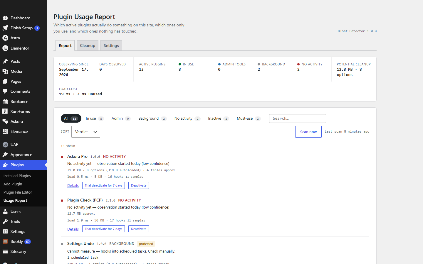Click the Finish Setup rocket icon

click(5, 28)
